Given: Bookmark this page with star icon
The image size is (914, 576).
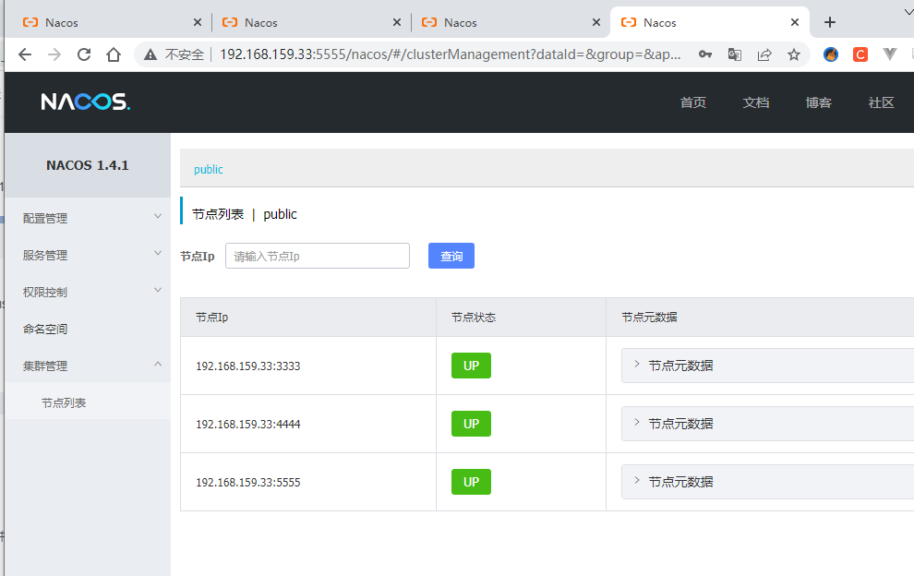Looking at the screenshot, I should click(x=794, y=54).
